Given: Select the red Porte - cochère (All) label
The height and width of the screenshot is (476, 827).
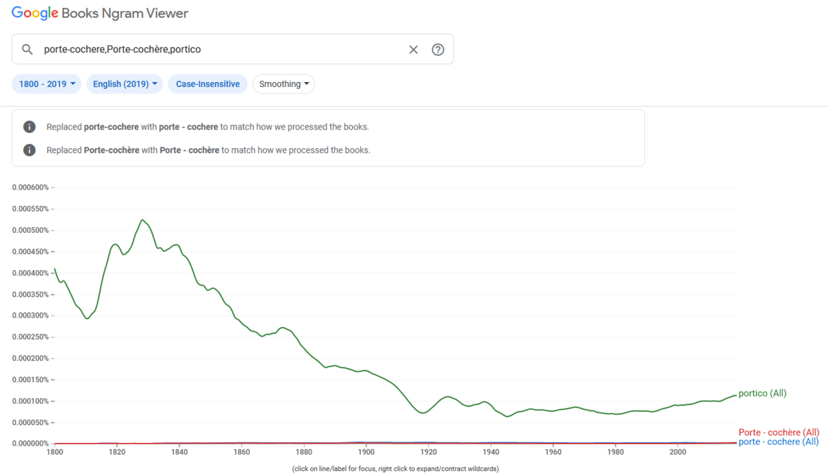Looking at the screenshot, I should 778,432.
